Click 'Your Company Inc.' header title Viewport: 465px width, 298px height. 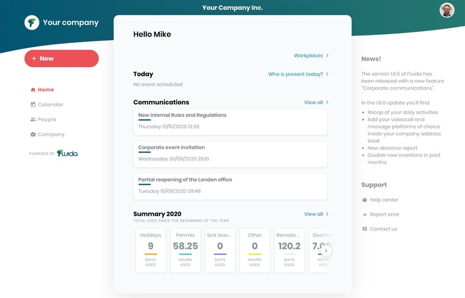(x=233, y=8)
